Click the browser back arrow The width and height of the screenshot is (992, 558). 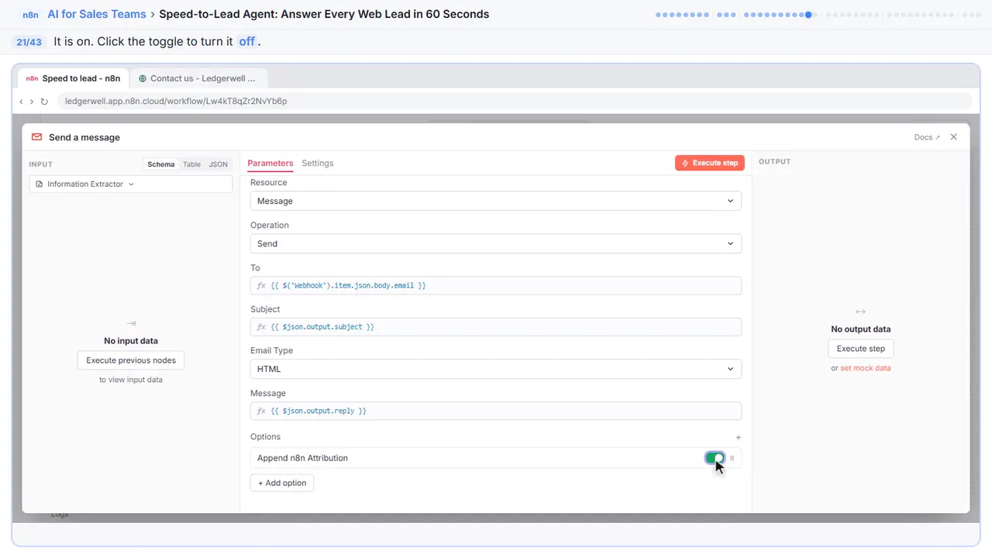pos(22,102)
